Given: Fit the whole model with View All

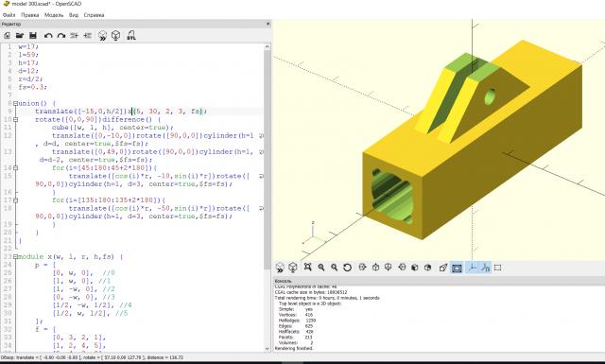Looking at the screenshot, I should (x=307, y=268).
